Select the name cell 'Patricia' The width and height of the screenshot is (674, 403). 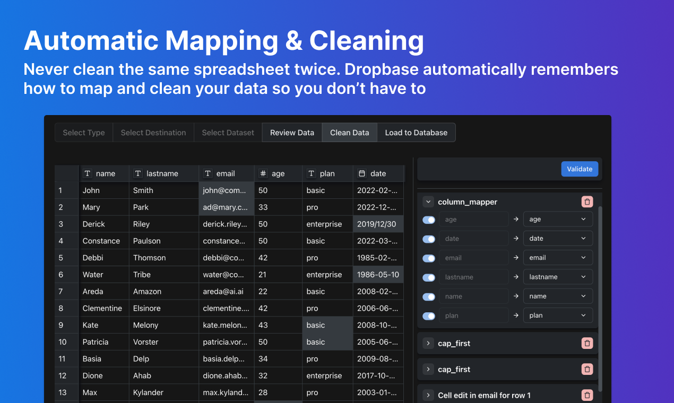tap(104, 342)
